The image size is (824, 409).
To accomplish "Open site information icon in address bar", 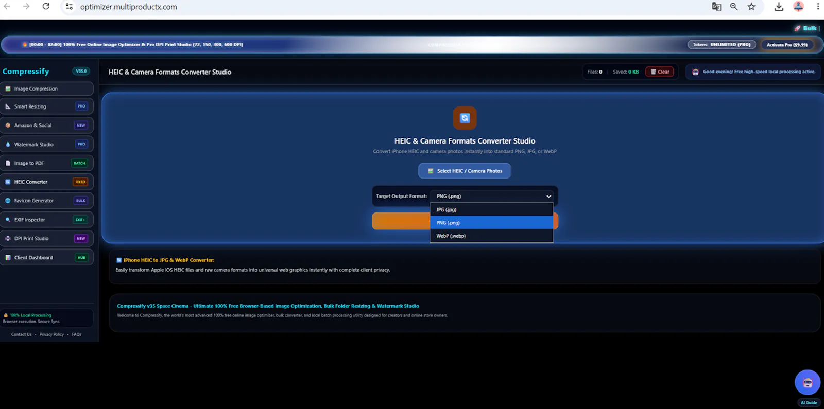I will click(x=69, y=7).
